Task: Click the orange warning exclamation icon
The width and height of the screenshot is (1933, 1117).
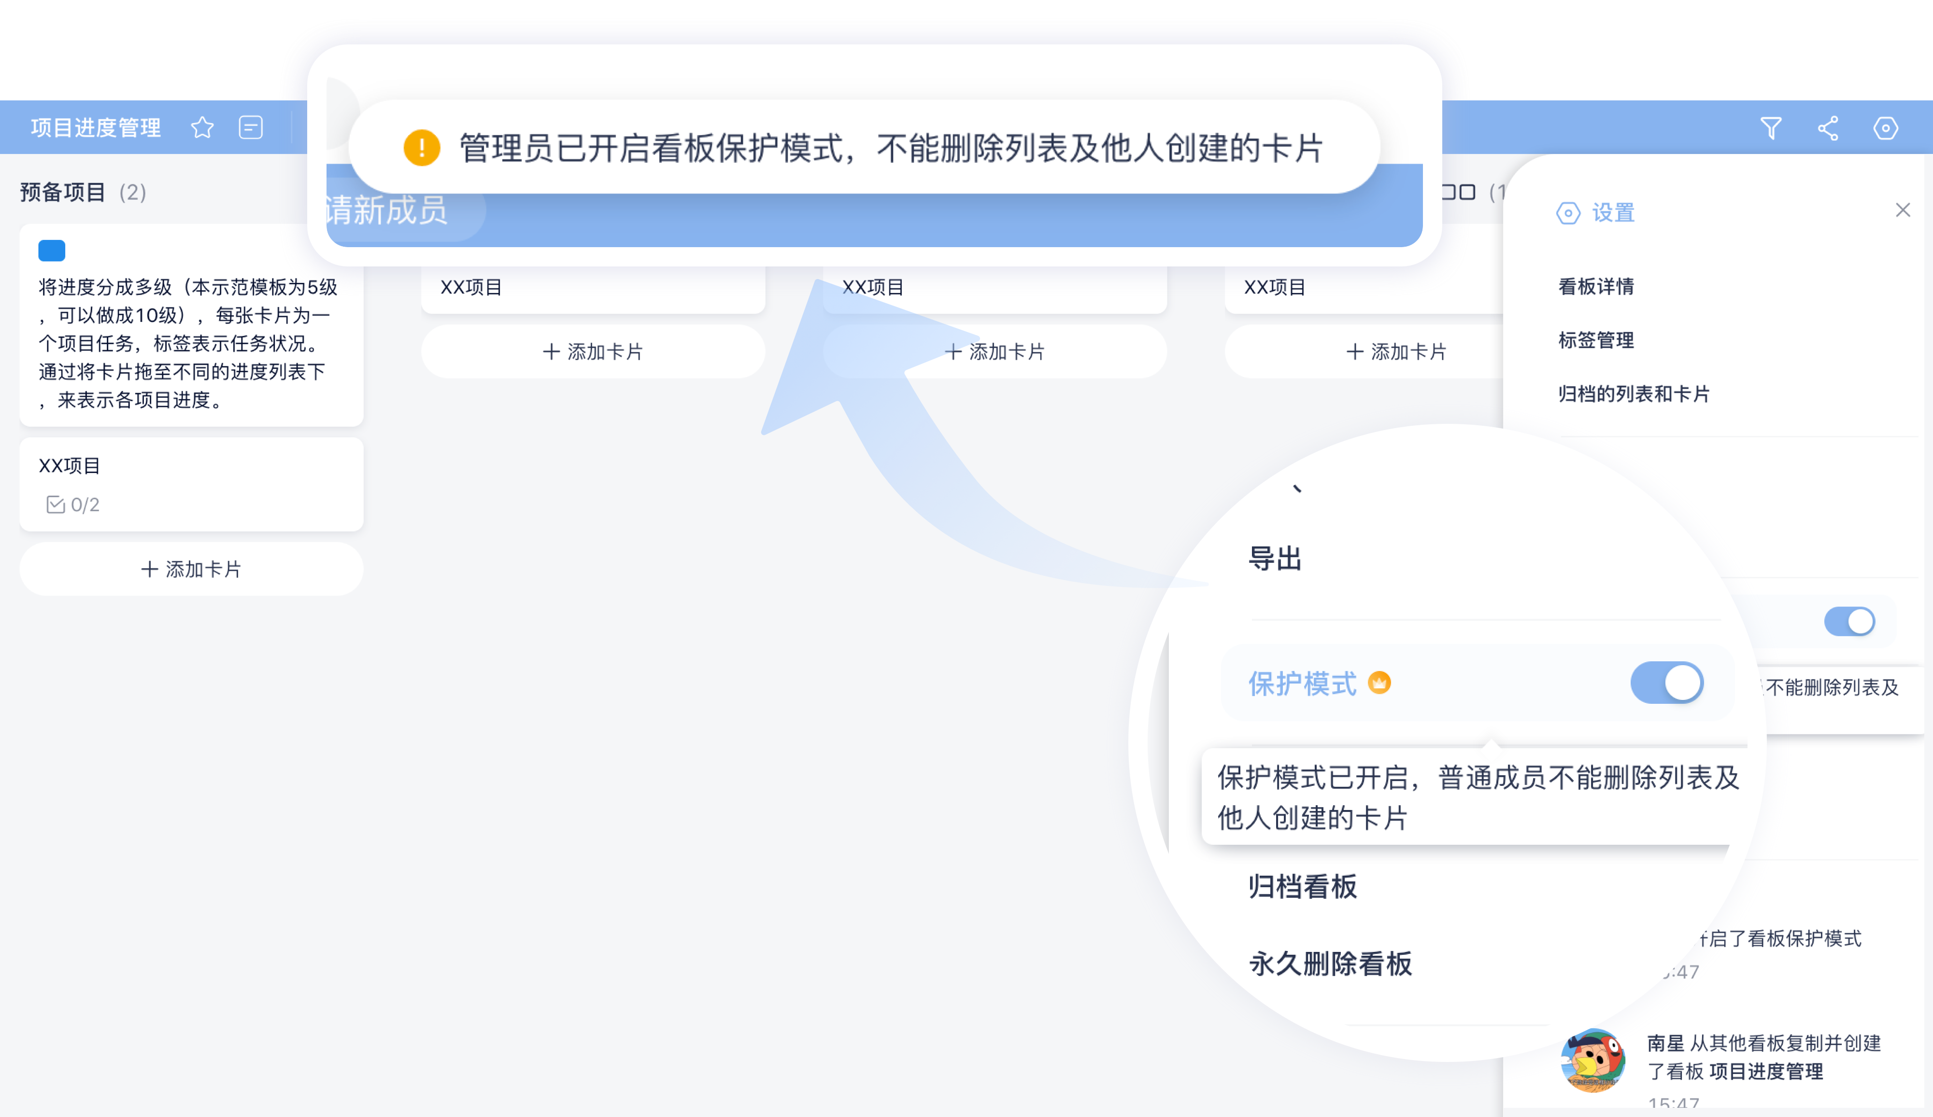Action: pyautogui.click(x=422, y=147)
